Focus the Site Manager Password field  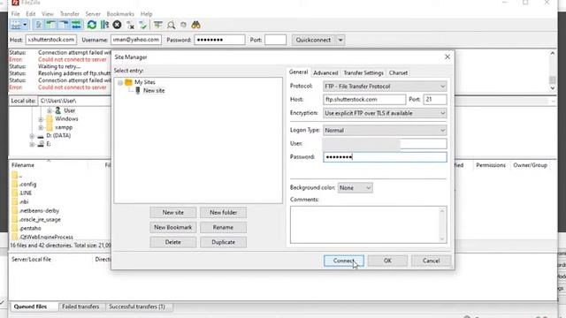[x=385, y=157]
